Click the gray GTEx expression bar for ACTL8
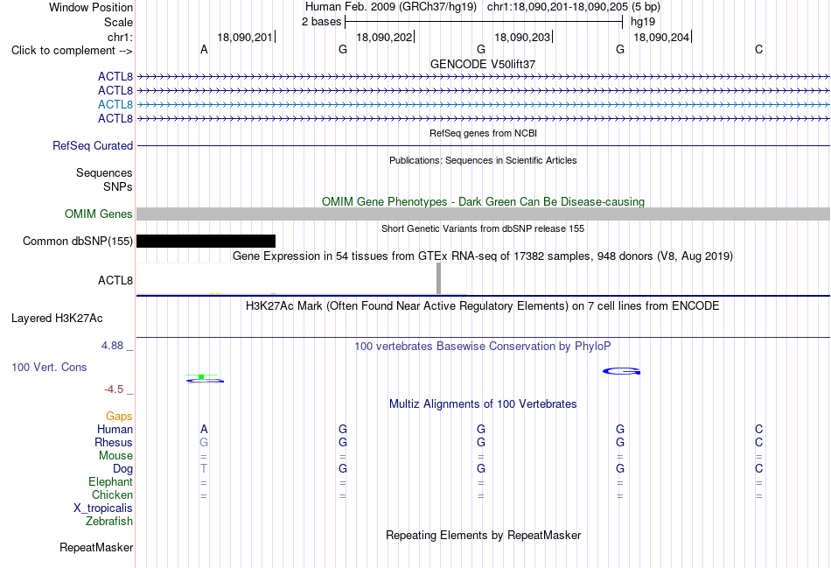 (438, 278)
